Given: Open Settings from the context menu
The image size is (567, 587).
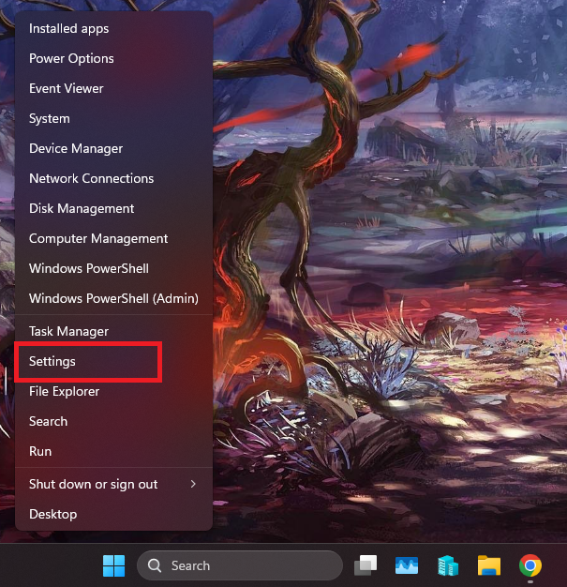Looking at the screenshot, I should click(x=52, y=361).
